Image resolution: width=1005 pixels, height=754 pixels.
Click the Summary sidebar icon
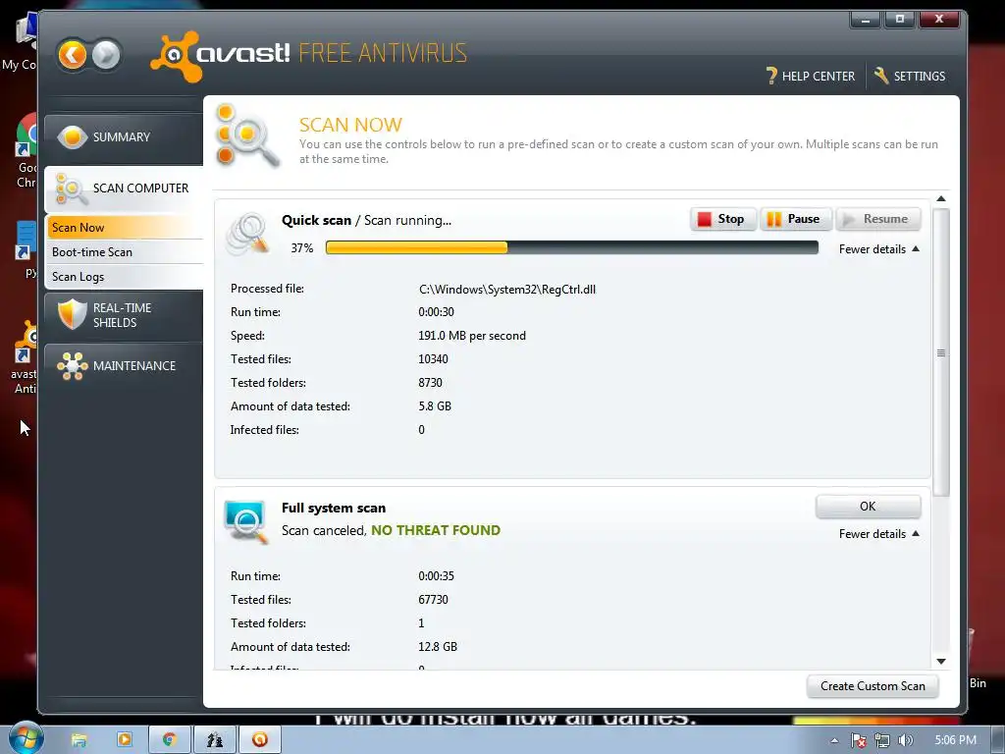coord(73,136)
